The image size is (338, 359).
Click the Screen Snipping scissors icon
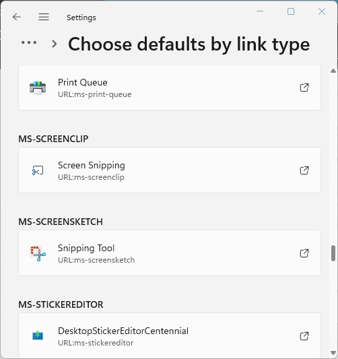click(38, 170)
